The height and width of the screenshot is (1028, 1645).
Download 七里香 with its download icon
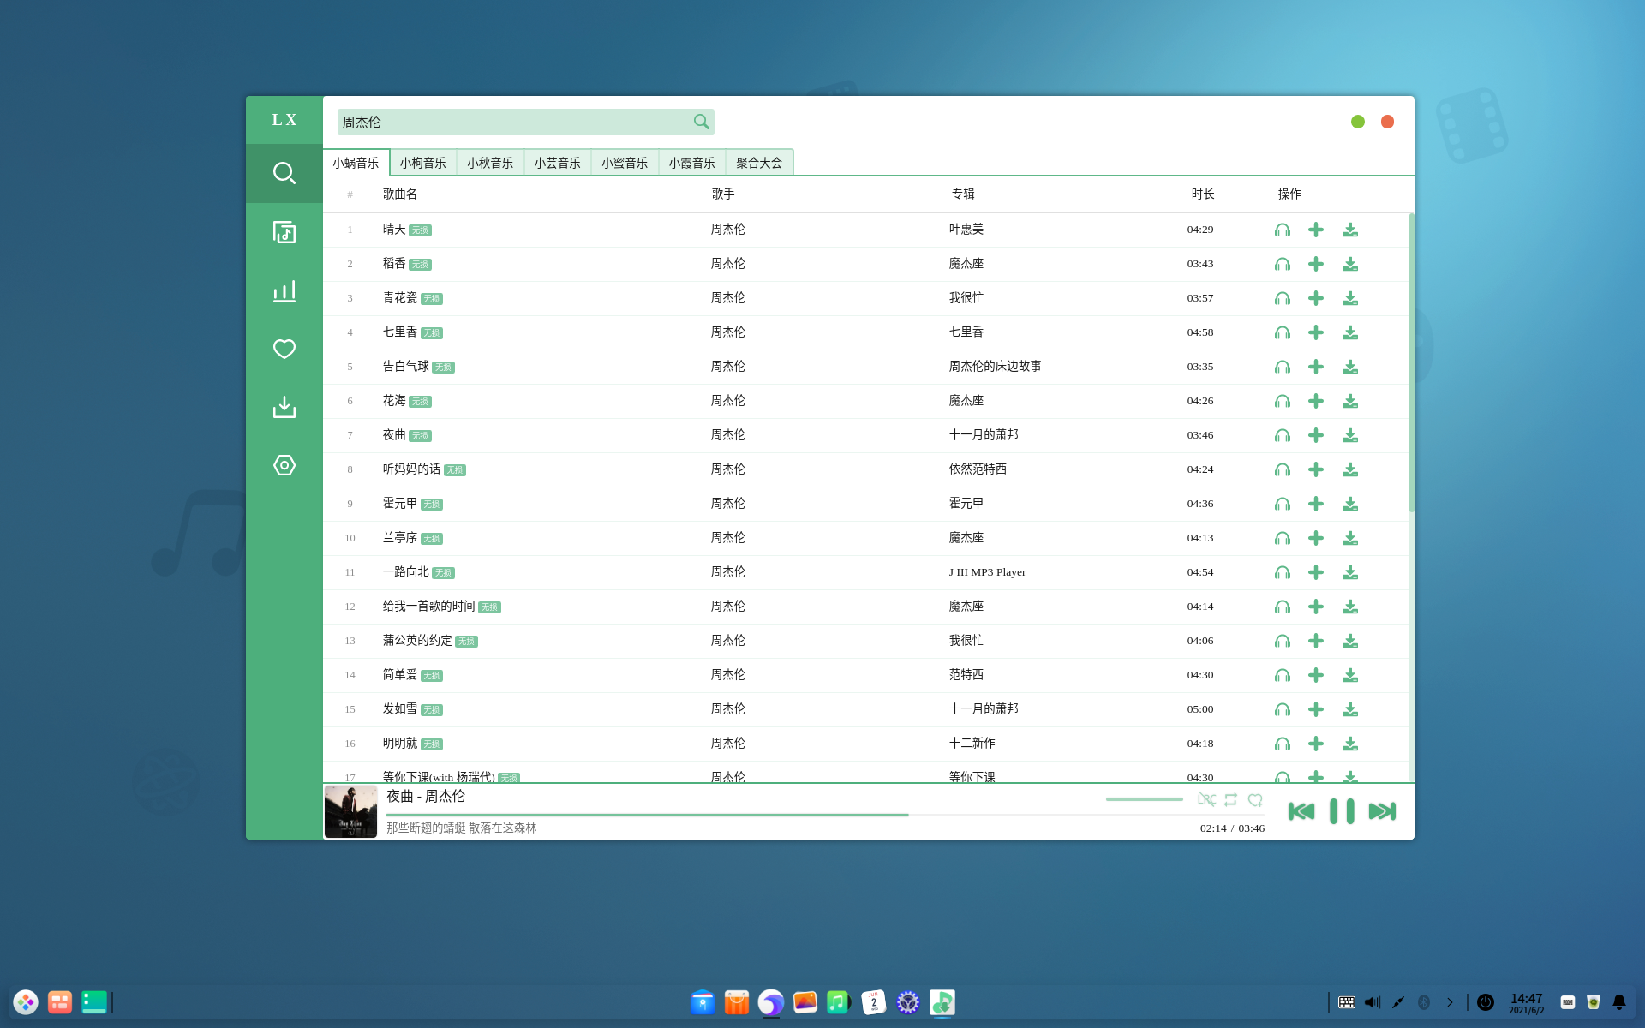click(1350, 332)
